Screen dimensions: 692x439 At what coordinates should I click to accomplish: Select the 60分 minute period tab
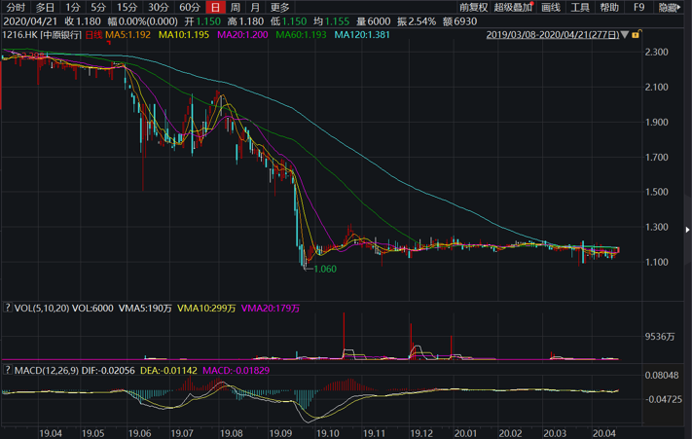pos(189,8)
